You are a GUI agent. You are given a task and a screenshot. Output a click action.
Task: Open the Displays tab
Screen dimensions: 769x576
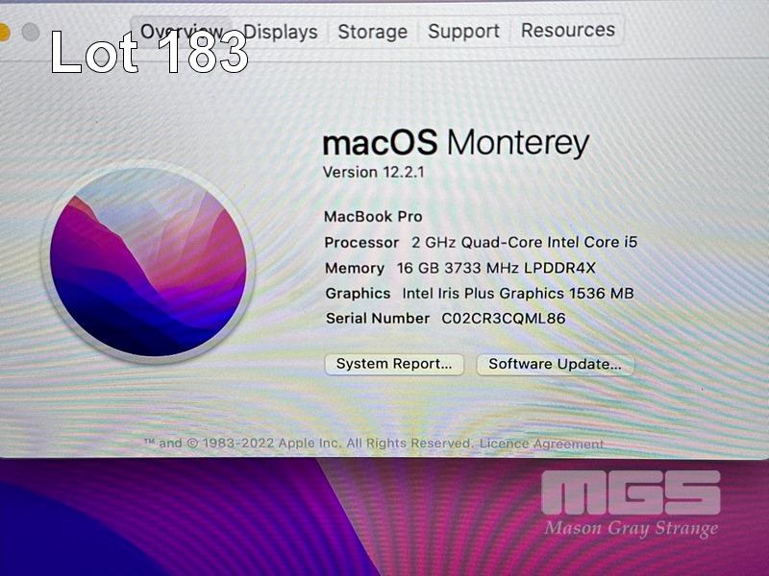(281, 32)
